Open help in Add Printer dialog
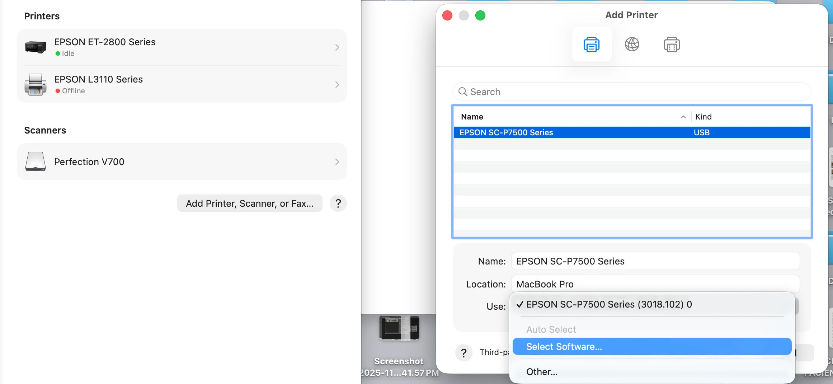 pyautogui.click(x=463, y=353)
